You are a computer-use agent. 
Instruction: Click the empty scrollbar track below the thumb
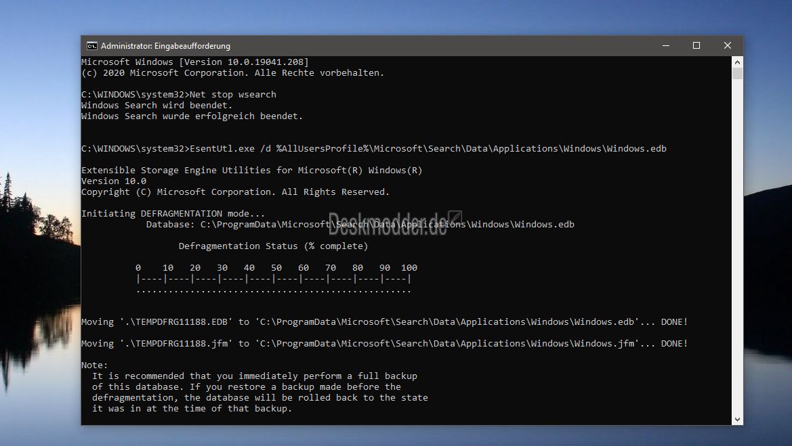737,246
